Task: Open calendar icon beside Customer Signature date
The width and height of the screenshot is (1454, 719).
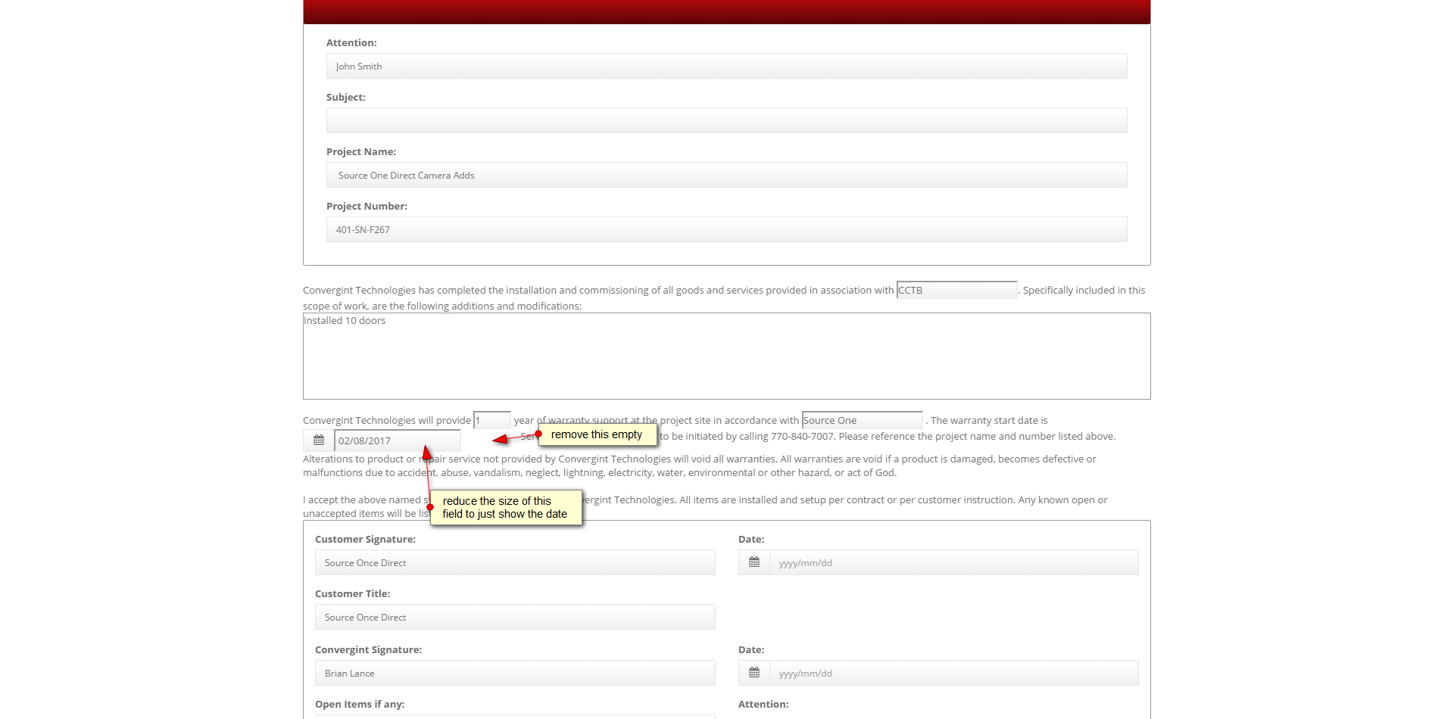Action: [754, 562]
